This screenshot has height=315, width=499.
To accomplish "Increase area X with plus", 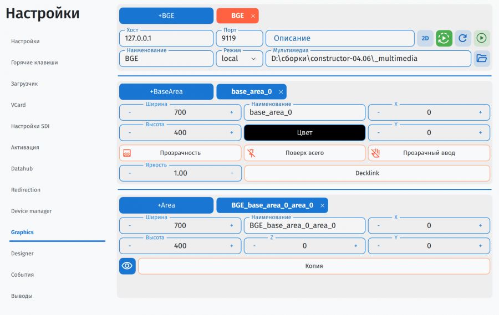I will [x=480, y=225].
